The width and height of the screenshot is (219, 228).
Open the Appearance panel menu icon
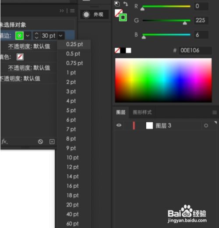pyautogui.click(x=72, y=11)
